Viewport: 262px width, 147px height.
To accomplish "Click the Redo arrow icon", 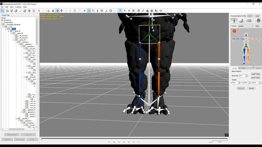I will [43, 11].
